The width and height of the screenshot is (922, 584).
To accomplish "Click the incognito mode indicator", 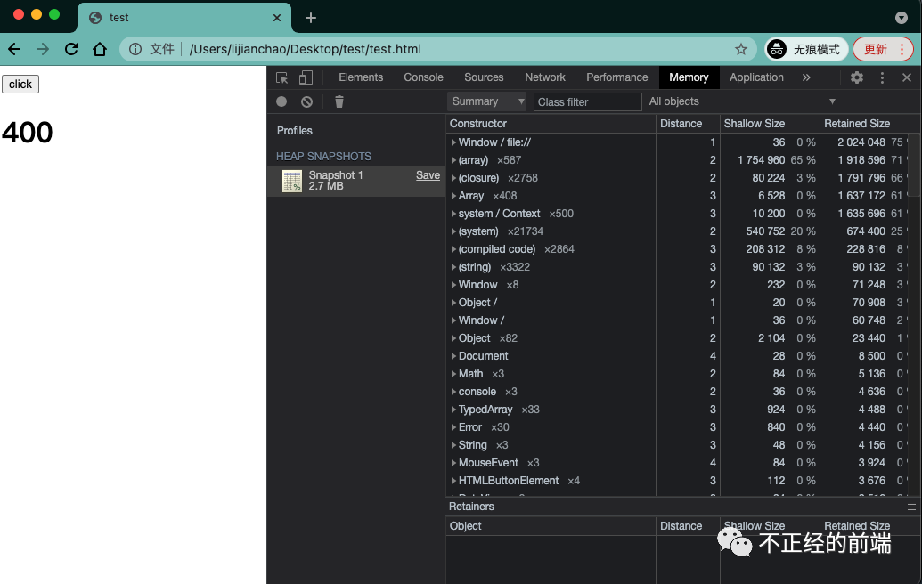I will pos(806,49).
